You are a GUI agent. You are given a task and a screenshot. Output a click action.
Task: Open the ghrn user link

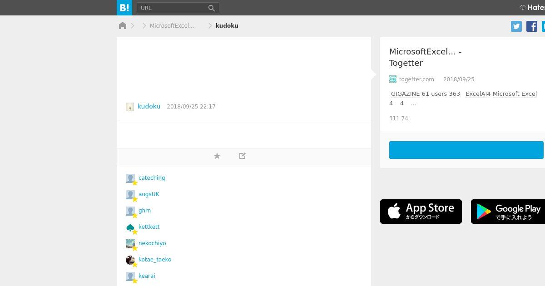tap(144, 211)
